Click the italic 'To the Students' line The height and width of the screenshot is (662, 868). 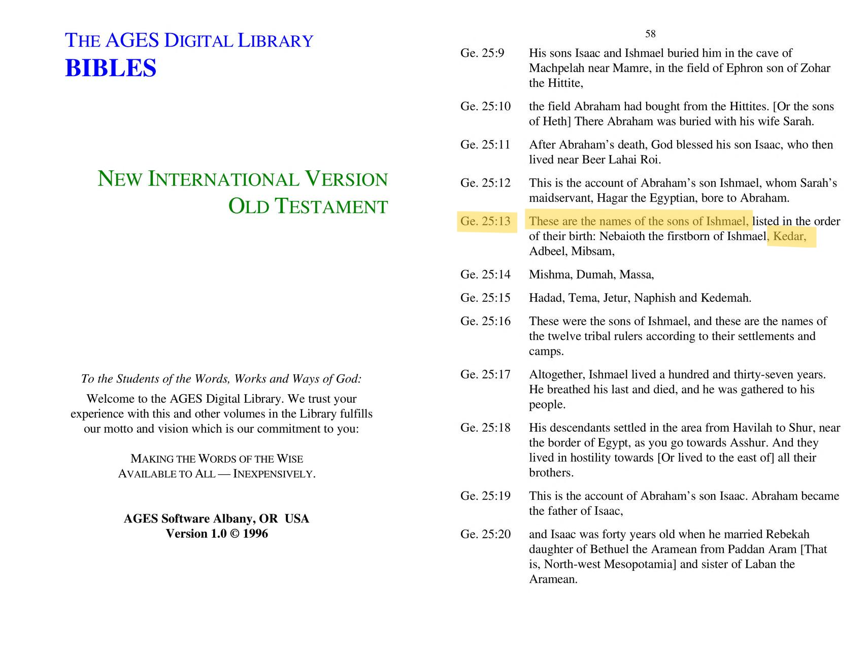[x=221, y=379]
